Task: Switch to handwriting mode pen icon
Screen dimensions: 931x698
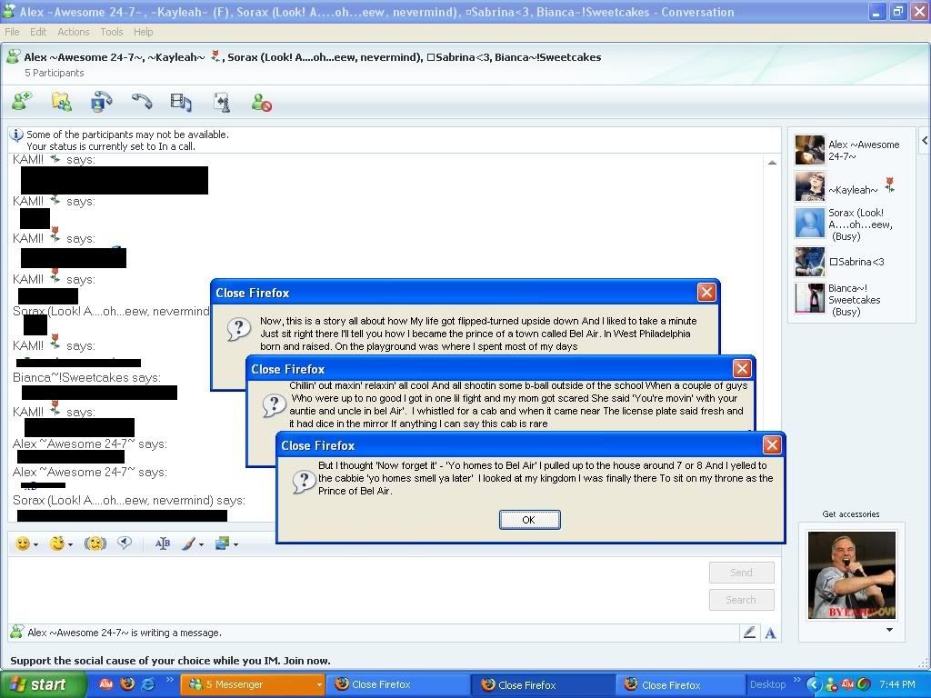Action: click(x=749, y=633)
